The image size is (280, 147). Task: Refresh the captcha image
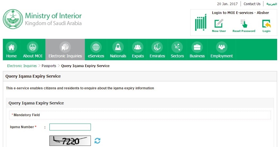[97, 141]
